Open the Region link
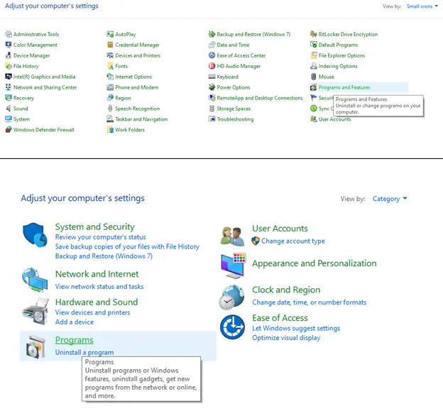Screen dimensions: 443x411 click(x=123, y=98)
